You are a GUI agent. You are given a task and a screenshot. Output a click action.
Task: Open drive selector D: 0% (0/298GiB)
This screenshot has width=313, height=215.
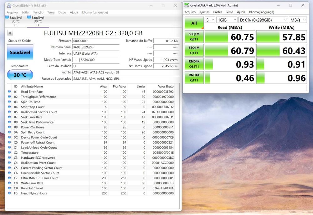coord(263,20)
